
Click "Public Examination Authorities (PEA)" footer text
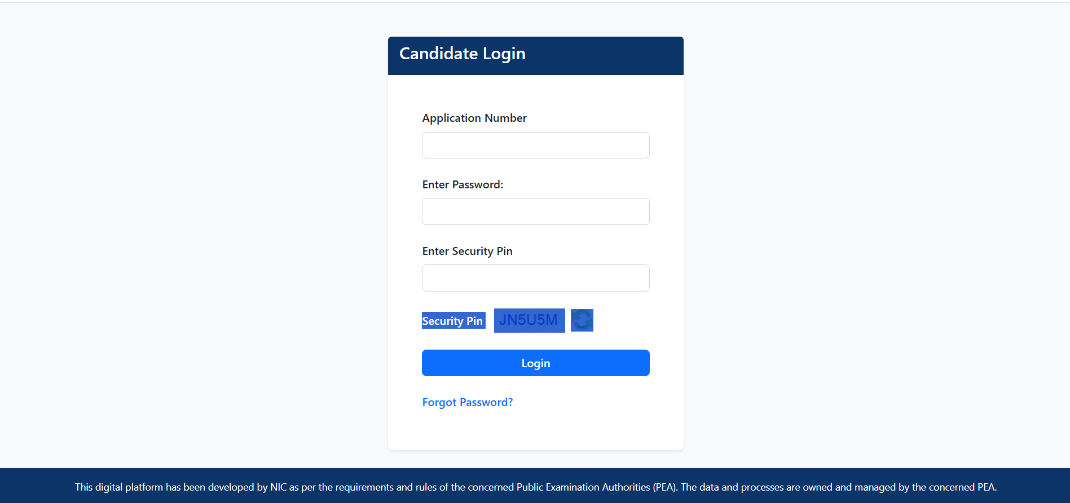tap(597, 487)
